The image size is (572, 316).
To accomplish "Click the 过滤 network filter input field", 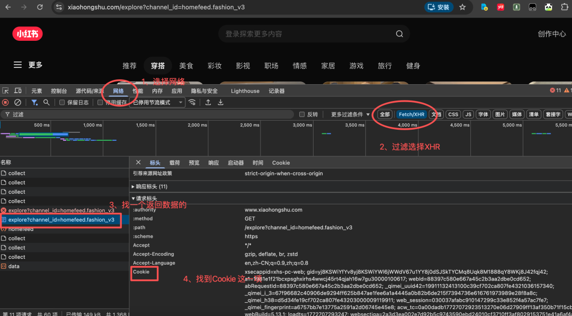I will pyautogui.click(x=147, y=114).
